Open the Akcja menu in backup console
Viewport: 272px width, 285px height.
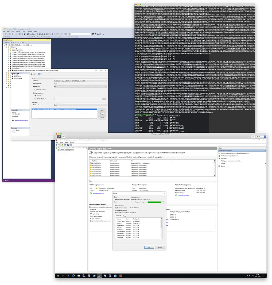coord(61,142)
